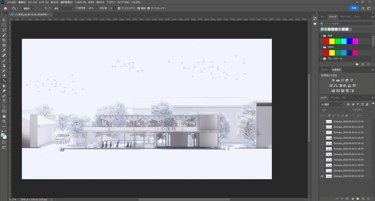Select the Zoom tool
The height and width of the screenshot is (201, 375).
pyautogui.click(x=4, y=121)
